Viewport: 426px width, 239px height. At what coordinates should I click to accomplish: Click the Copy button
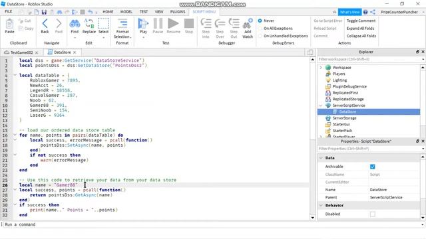click(x=26, y=29)
